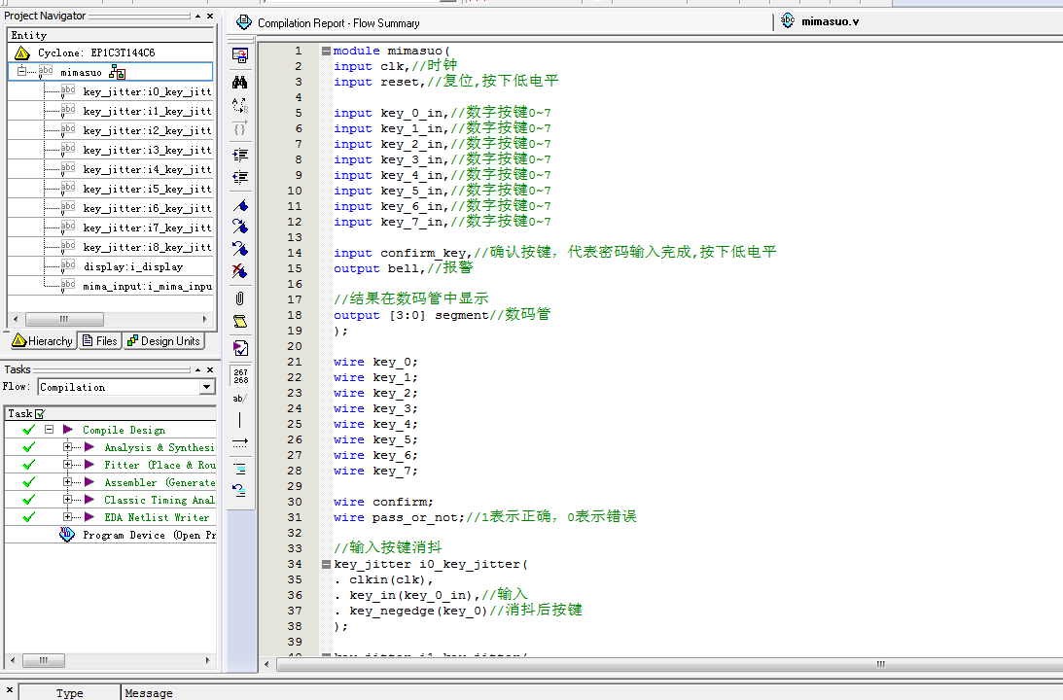This screenshot has width=1063, height=700.
Task: Click the Analyze Current File icon
Action: point(240,347)
